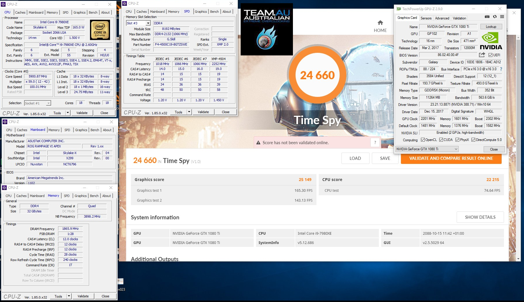Open the Validation tab in GPU-Z

pyautogui.click(x=459, y=18)
